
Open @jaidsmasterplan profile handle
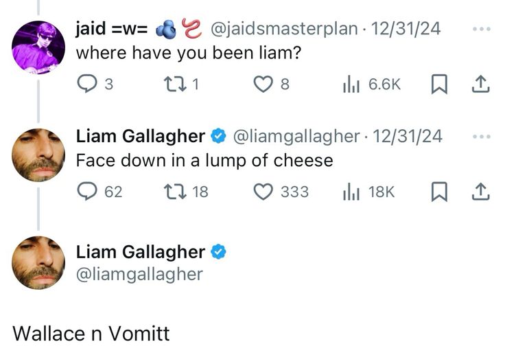point(284,29)
